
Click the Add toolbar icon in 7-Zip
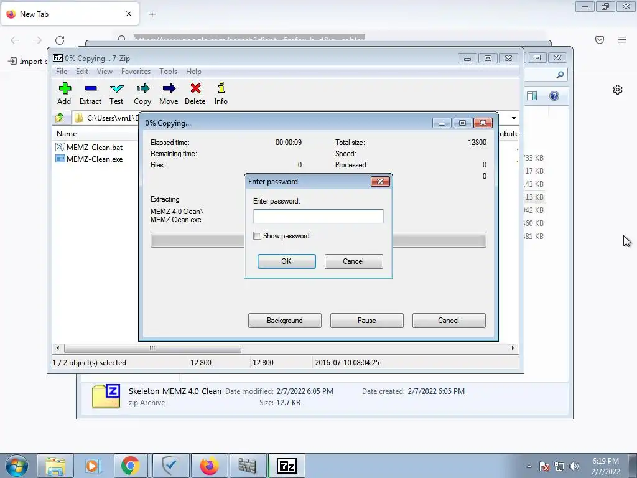[x=64, y=93]
